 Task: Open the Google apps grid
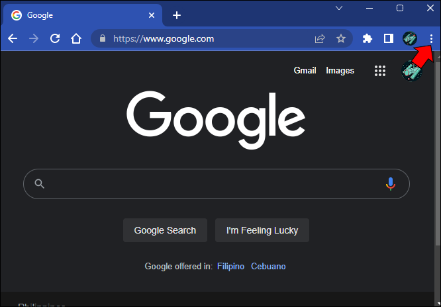pos(380,71)
